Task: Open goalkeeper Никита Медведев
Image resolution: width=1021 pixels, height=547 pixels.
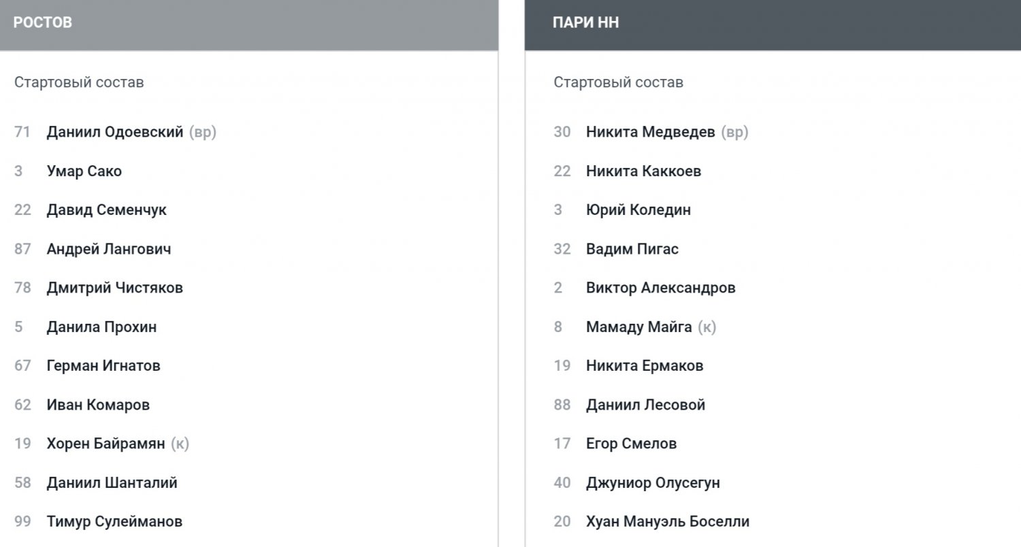Action: click(x=650, y=132)
